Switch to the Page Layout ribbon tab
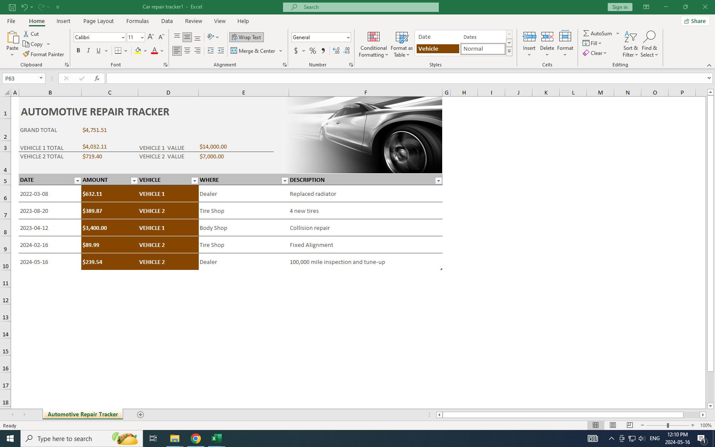Image resolution: width=715 pixels, height=447 pixels. (x=98, y=21)
